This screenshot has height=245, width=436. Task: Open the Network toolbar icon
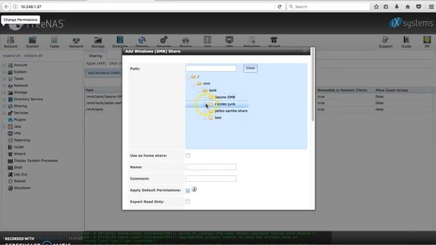[x=76, y=42]
